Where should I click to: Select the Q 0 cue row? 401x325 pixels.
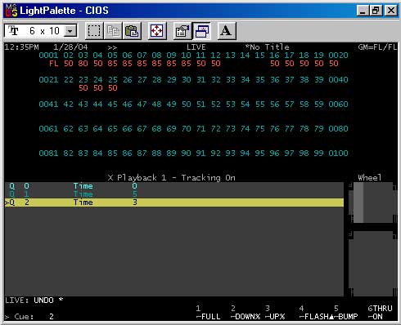click(174, 186)
